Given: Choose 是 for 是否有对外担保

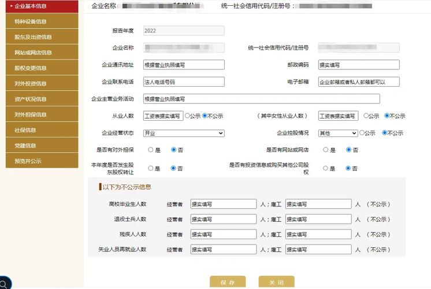Looking at the screenshot, I should click(150, 150).
